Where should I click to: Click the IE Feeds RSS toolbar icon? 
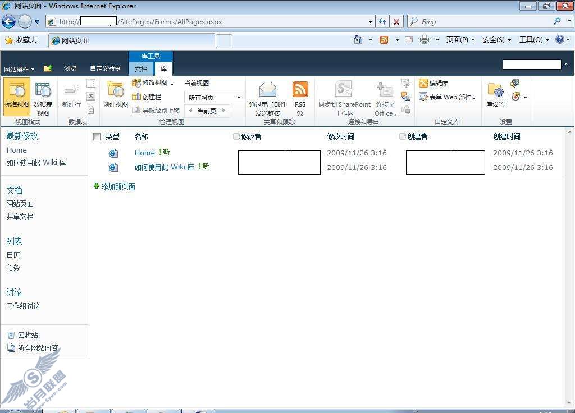tap(384, 40)
